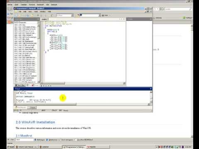This screenshot has height=149, width=199.
Task: Click the Text Clips icon tab below the character list
Action: [20, 85]
